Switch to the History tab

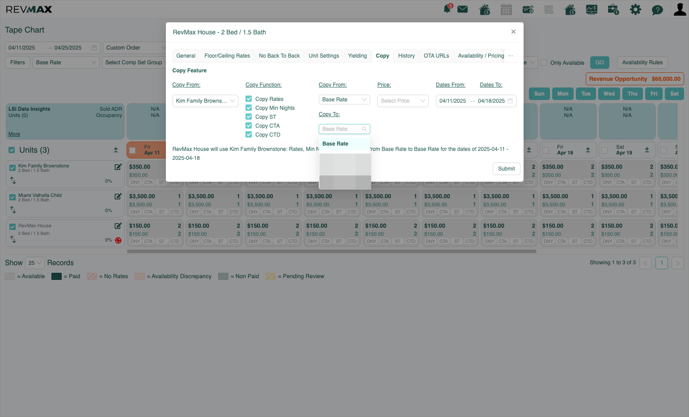[406, 56]
